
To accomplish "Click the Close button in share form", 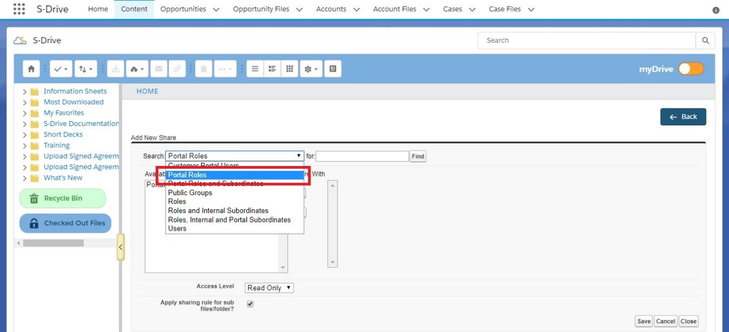I will click(x=688, y=322).
